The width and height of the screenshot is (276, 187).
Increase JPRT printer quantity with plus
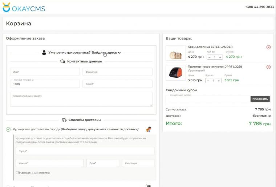coord(219,81)
